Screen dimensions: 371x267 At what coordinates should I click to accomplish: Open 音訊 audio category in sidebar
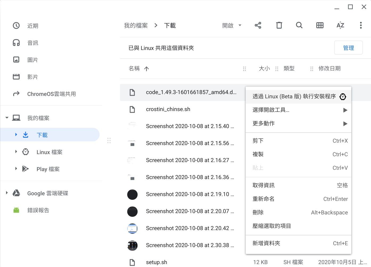click(33, 43)
